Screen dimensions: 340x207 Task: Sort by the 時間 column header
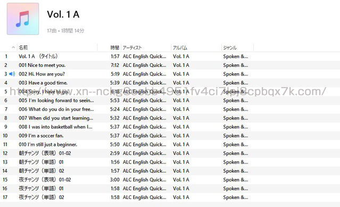tap(115, 47)
